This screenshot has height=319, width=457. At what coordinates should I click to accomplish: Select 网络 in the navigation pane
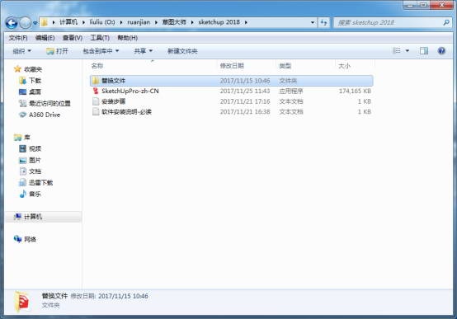25,240
